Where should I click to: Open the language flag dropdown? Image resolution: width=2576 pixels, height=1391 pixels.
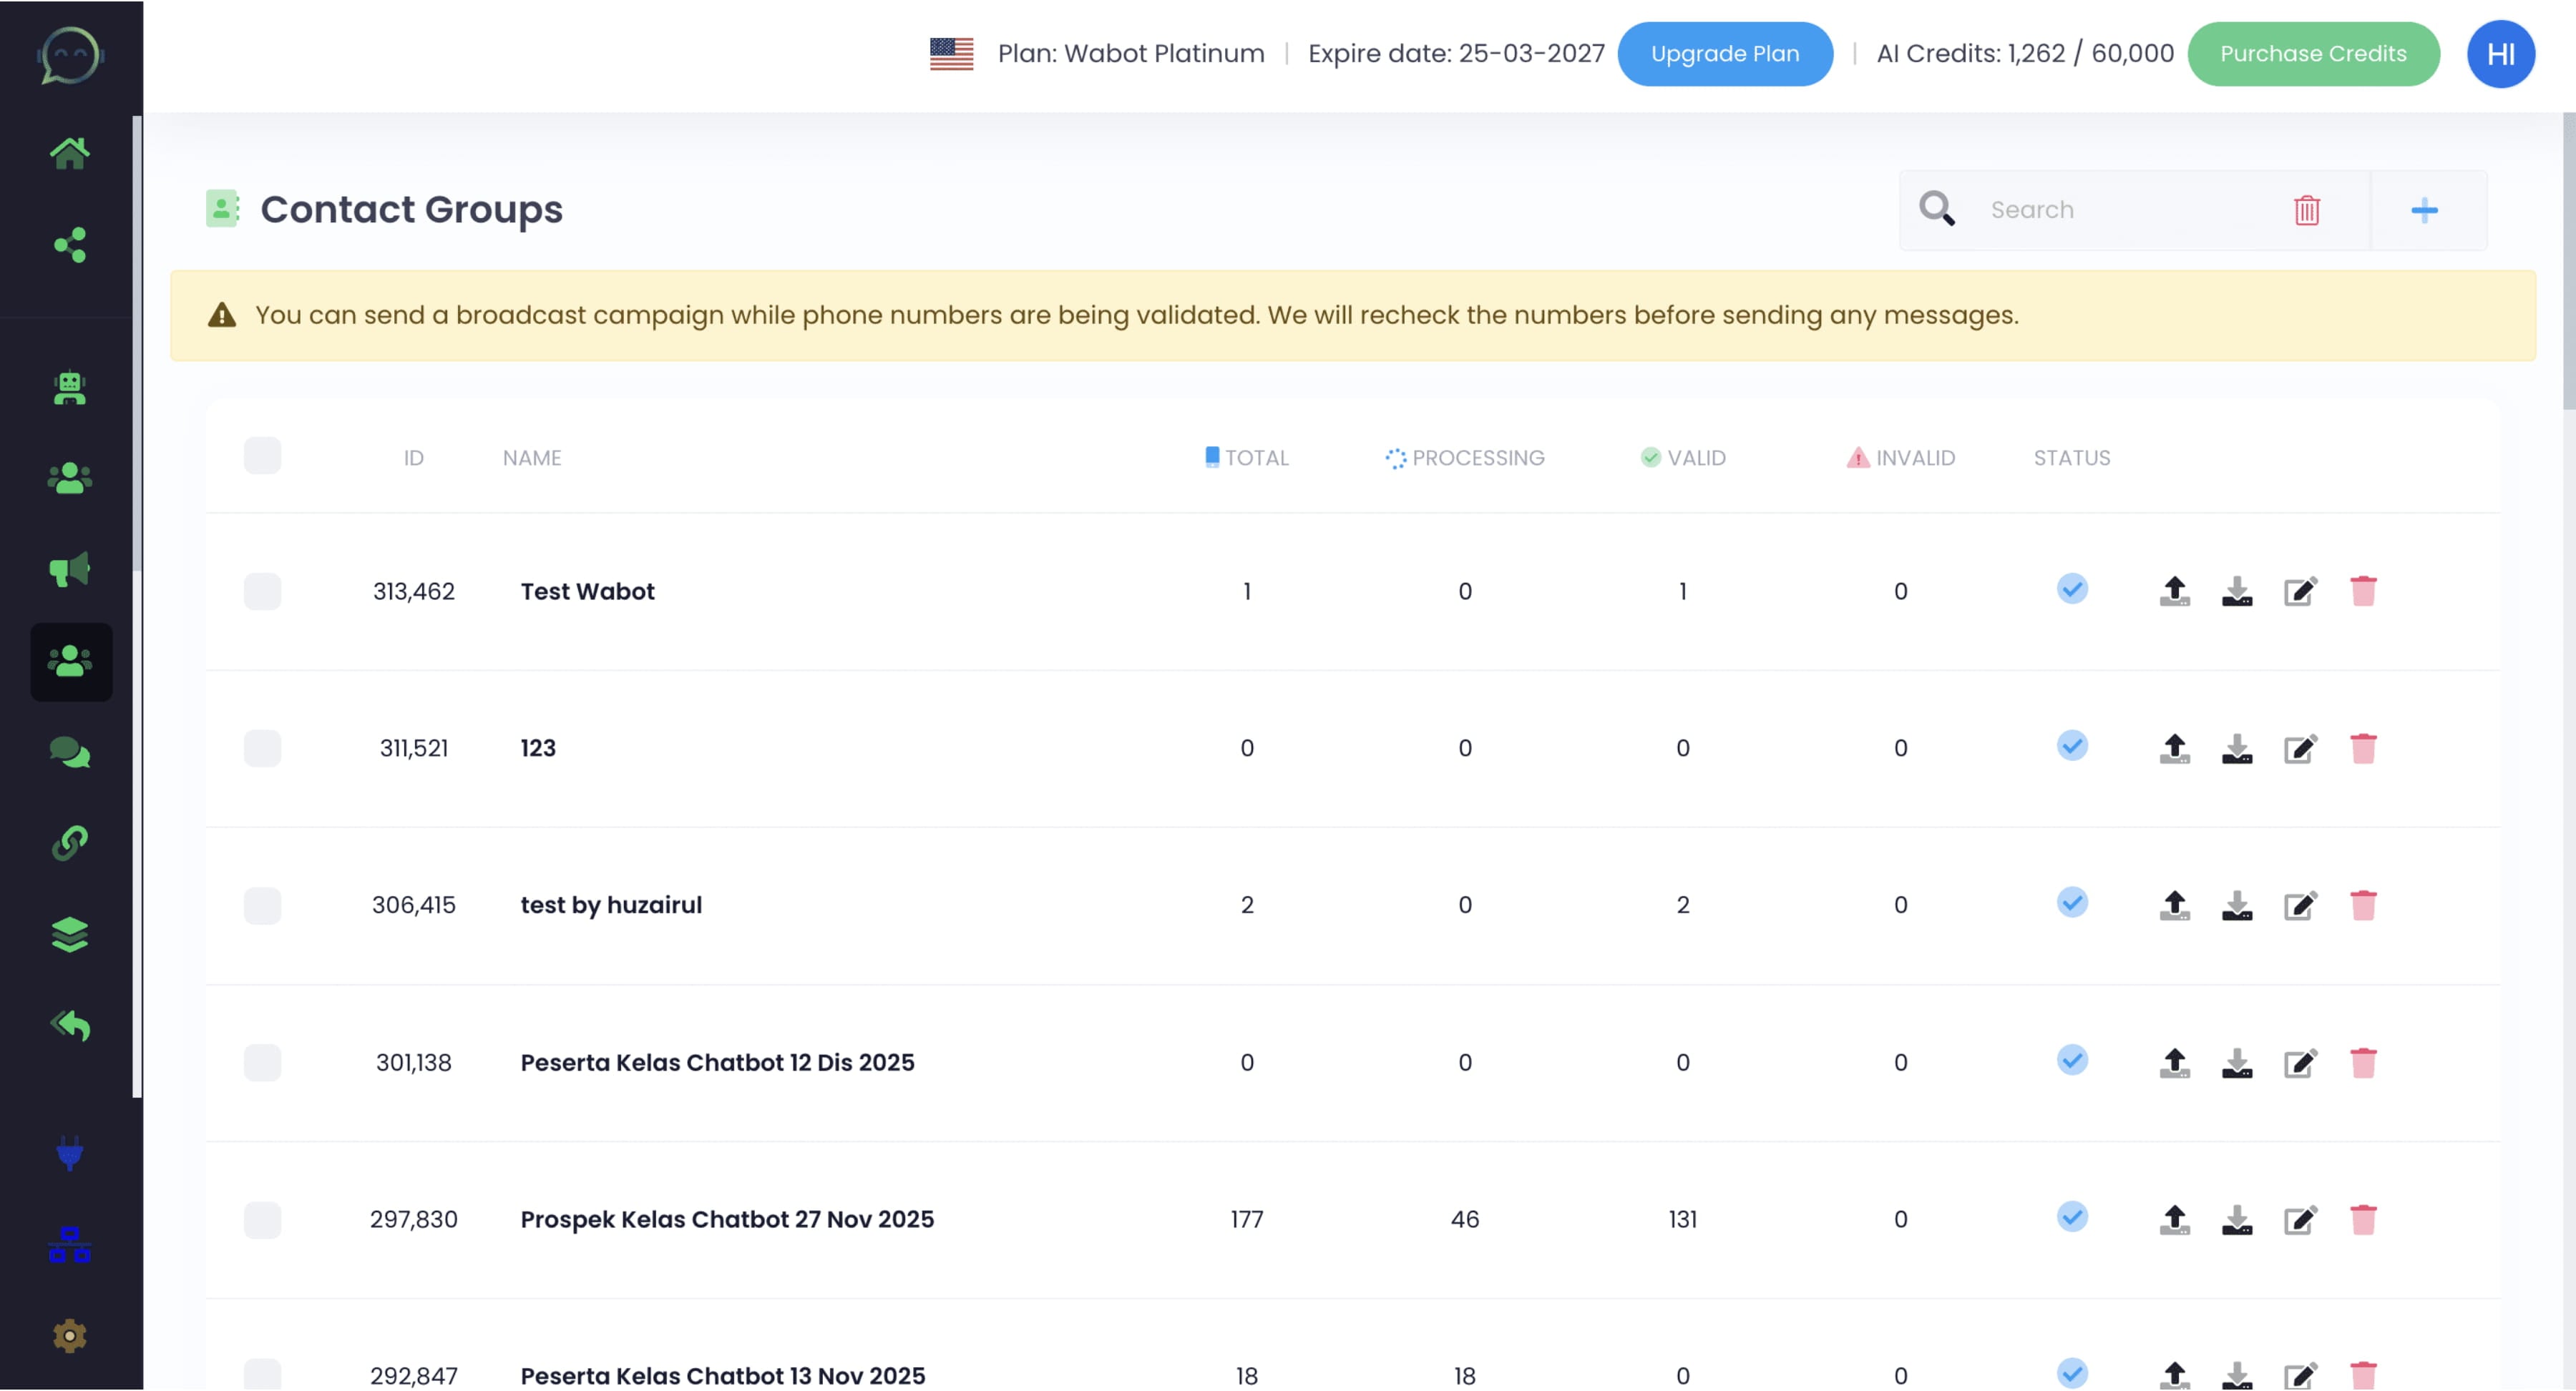point(950,54)
